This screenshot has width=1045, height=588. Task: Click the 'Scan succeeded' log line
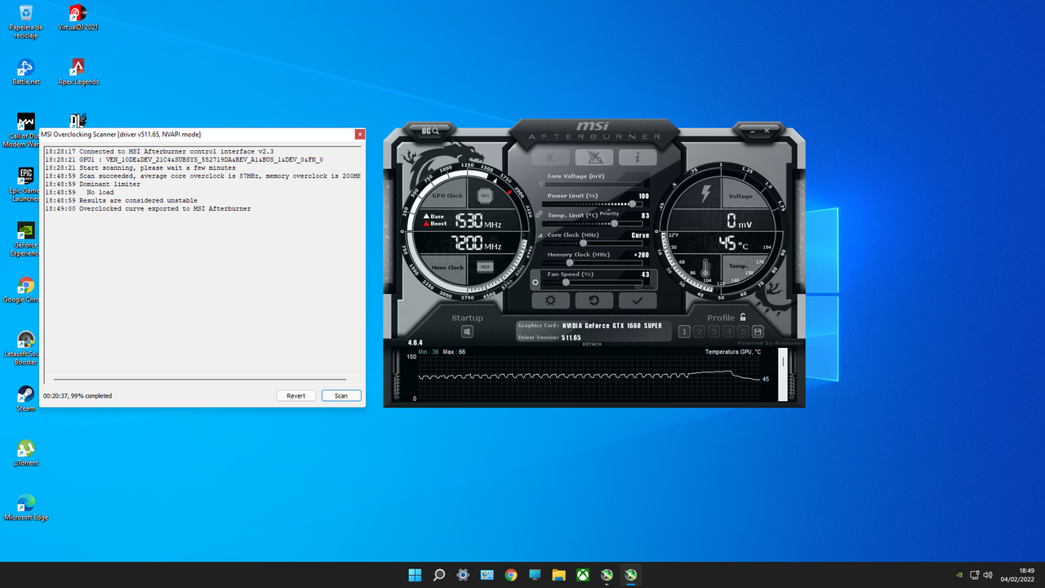(x=202, y=176)
